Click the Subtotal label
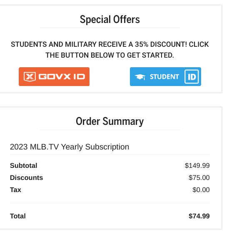 pyautogui.click(x=23, y=165)
